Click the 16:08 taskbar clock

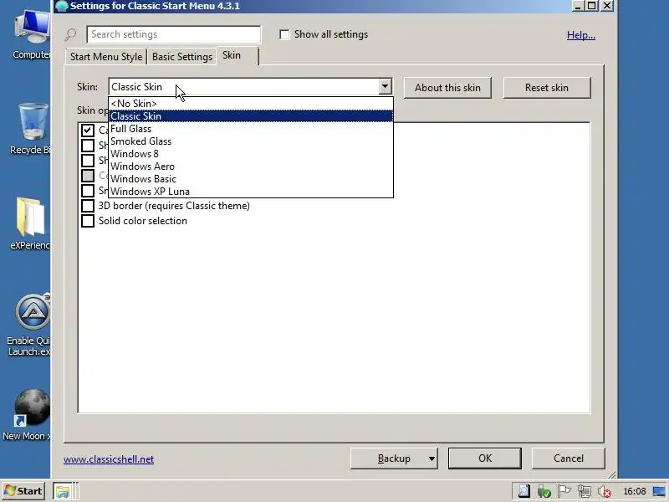click(x=635, y=491)
